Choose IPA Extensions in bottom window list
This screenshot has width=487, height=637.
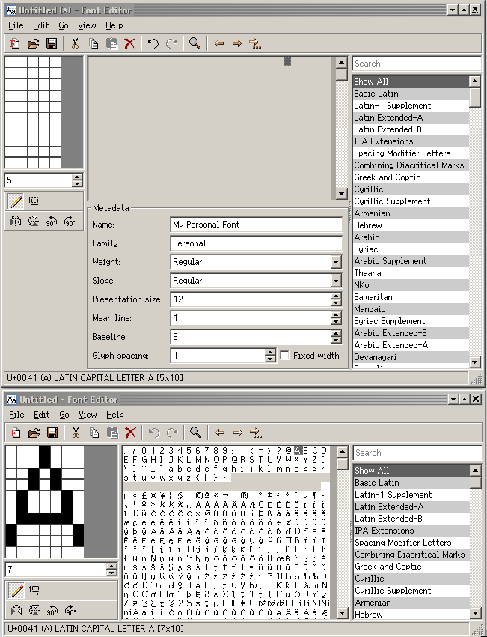(x=382, y=531)
